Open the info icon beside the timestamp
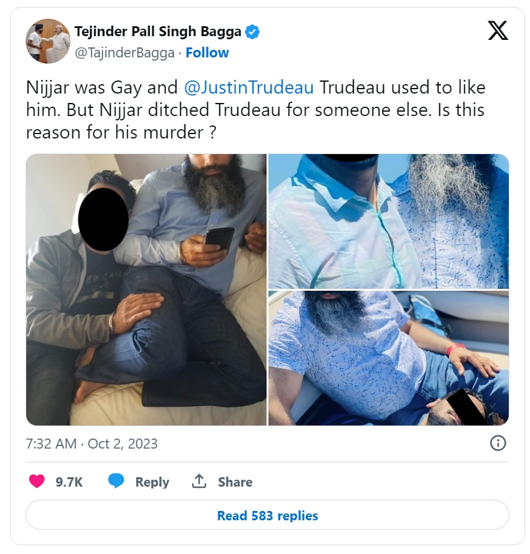Image resolution: width=530 pixels, height=554 pixels. click(x=498, y=444)
